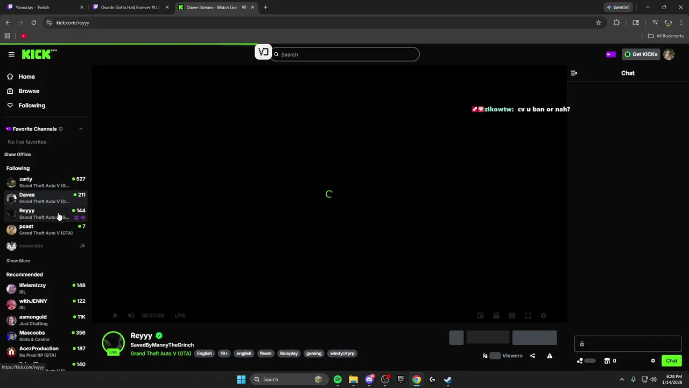689x388 pixels.
Task: Click Grand Theft Auto V (GTA) category link
Action: click(x=160, y=354)
